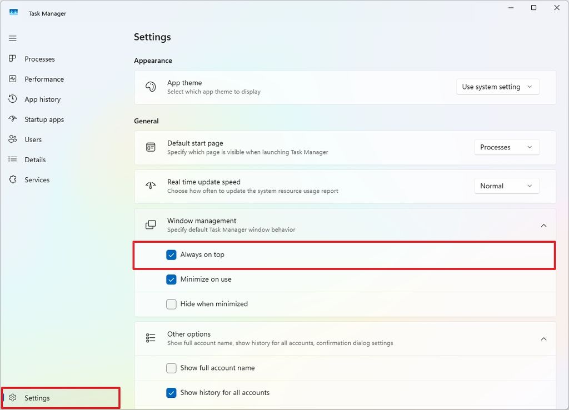Click 'Specify default Task Manager window behavior' text
The image size is (569, 410).
[231, 229]
